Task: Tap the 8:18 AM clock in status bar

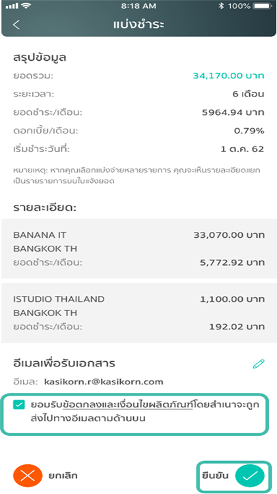Action: 138,6
